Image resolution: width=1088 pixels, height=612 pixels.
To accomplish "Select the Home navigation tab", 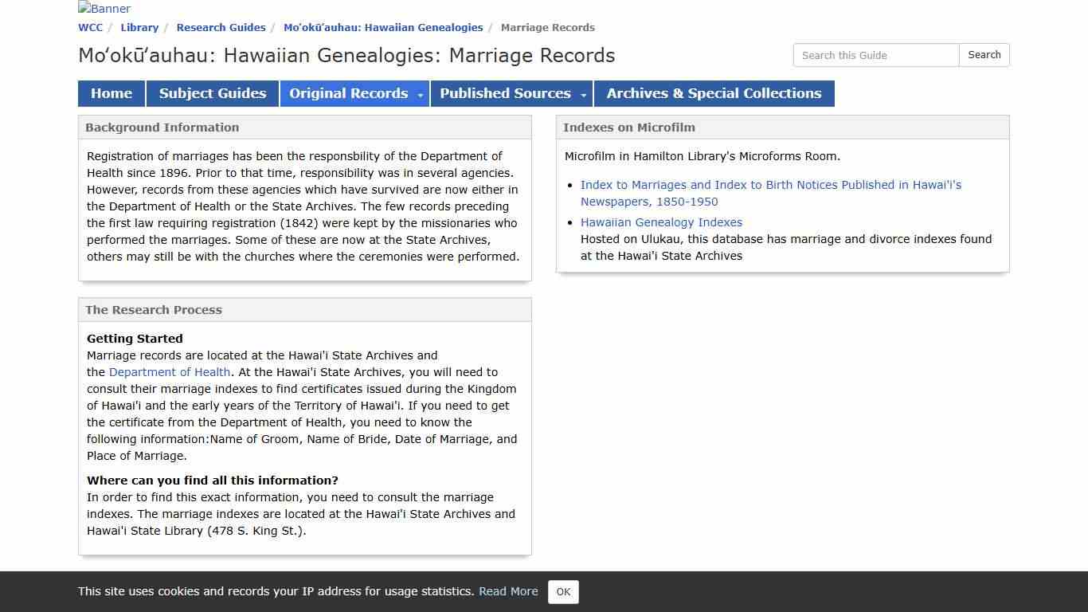I will click(111, 93).
